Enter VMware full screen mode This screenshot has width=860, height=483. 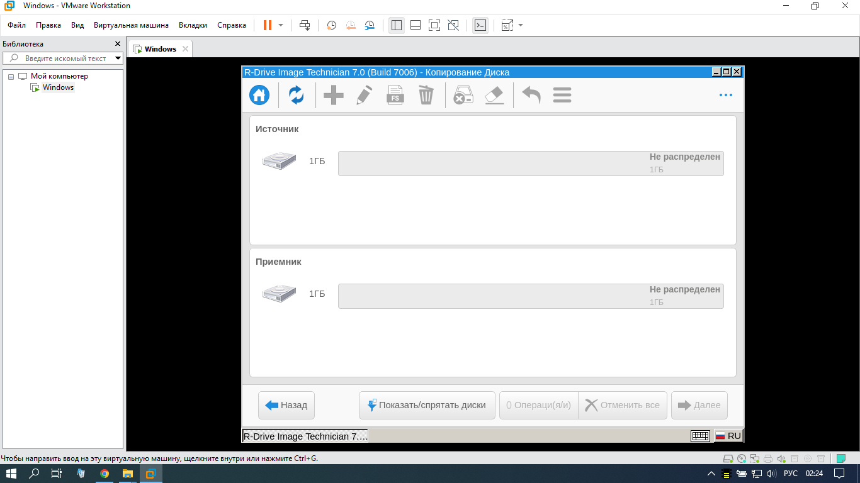click(x=434, y=25)
